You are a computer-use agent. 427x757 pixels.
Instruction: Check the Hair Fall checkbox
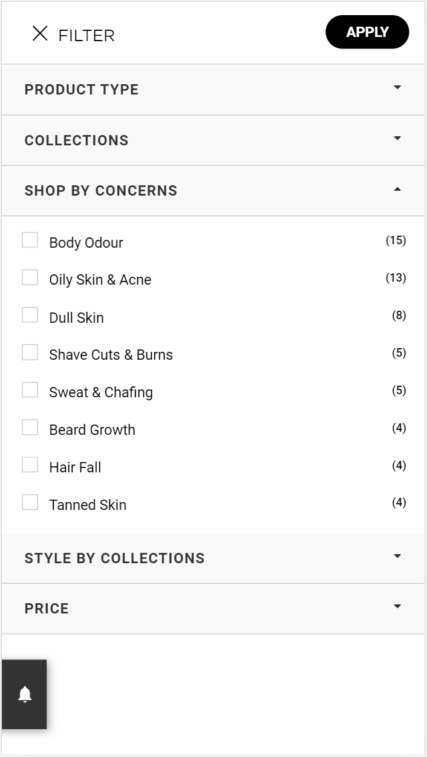(30, 465)
